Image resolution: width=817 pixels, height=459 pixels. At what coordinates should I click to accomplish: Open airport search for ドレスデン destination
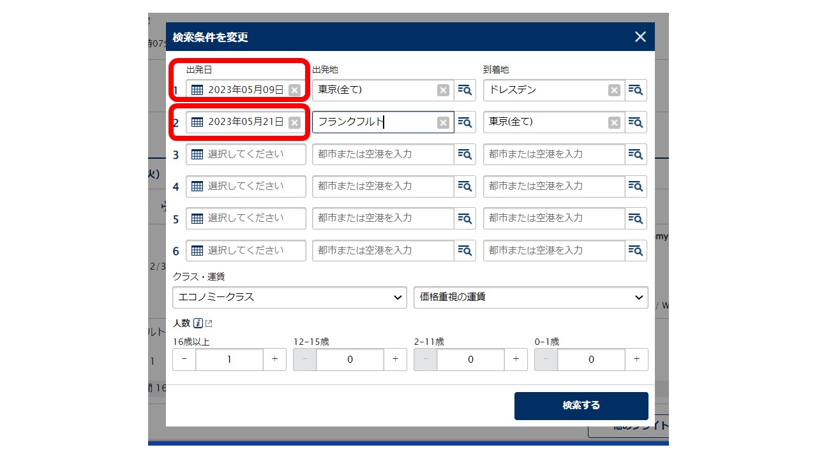636,90
